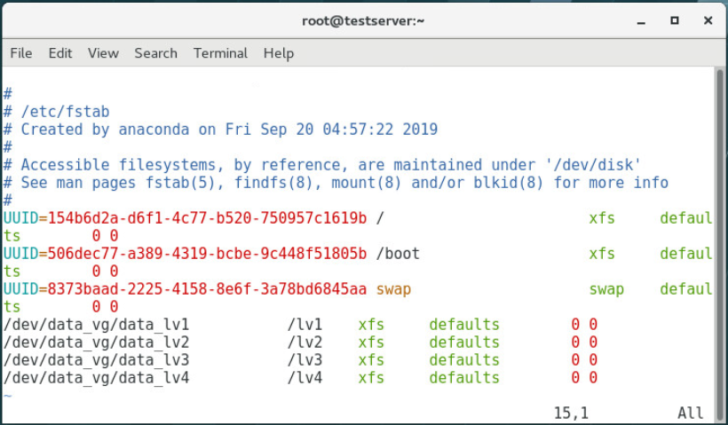728x425 pixels.
Task: Close the terminal window
Action: click(708, 20)
